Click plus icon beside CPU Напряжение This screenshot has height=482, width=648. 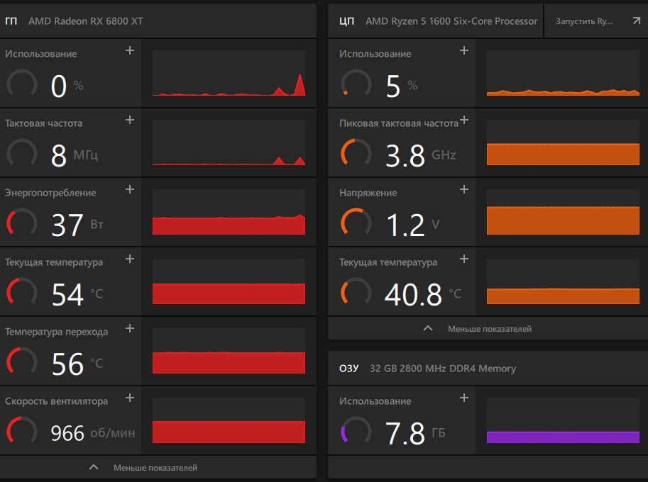click(464, 190)
